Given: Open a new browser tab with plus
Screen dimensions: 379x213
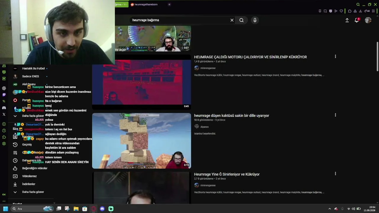Looking at the screenshot, I should point(169,4).
